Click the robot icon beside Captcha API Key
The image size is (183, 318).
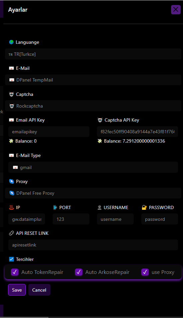pyautogui.click(x=100, y=120)
